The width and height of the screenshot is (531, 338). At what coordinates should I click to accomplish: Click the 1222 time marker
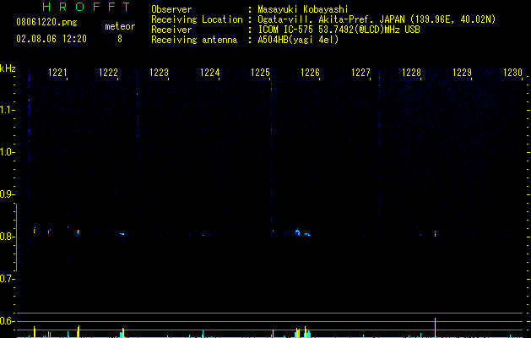click(108, 73)
